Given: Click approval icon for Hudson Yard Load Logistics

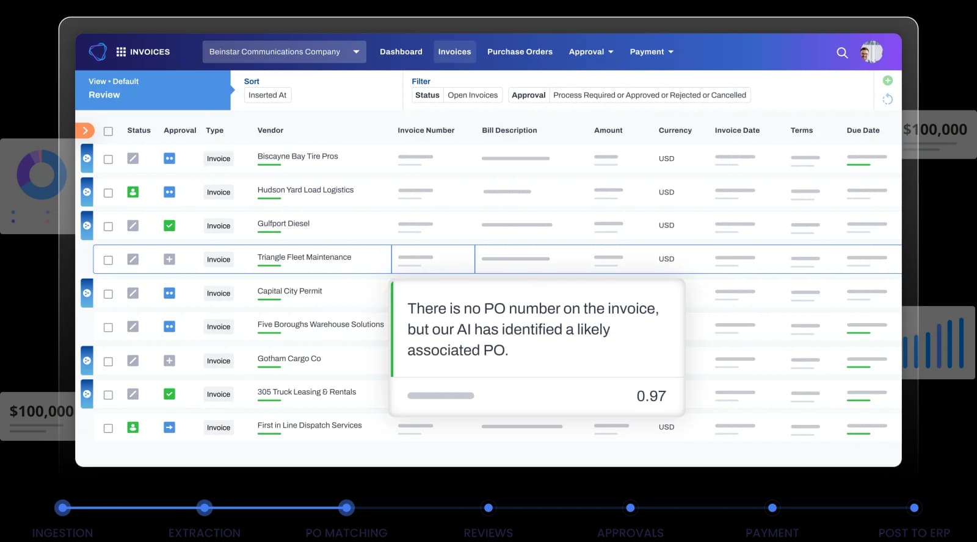Looking at the screenshot, I should (x=169, y=192).
